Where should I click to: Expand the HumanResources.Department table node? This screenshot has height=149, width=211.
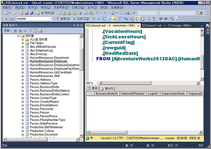click(23, 58)
